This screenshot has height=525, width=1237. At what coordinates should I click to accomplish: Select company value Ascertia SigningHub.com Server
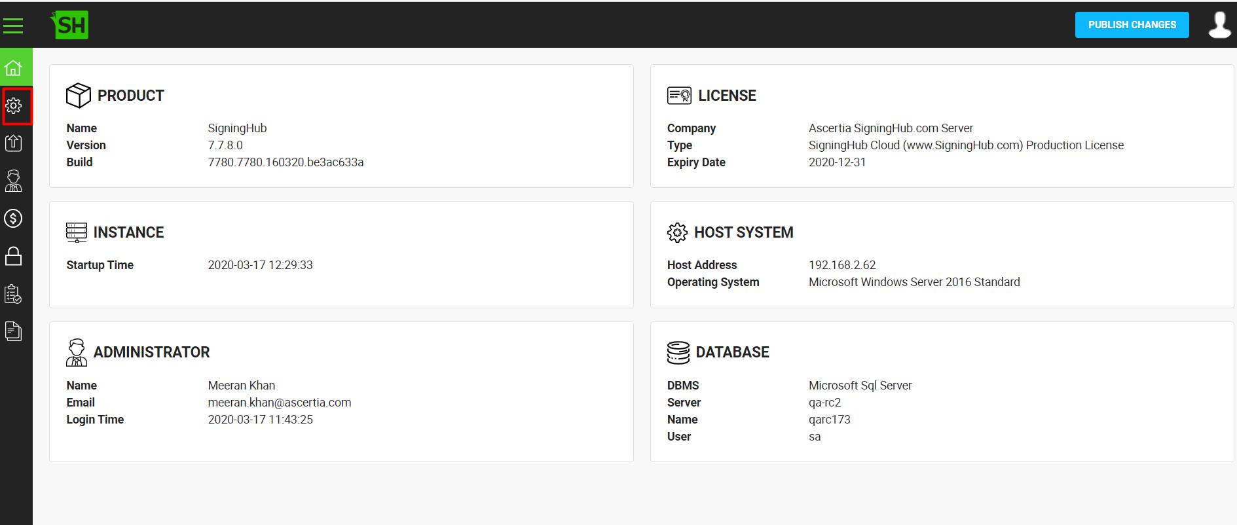(891, 128)
